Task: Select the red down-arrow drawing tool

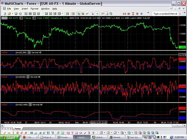Action: pos(89,133)
